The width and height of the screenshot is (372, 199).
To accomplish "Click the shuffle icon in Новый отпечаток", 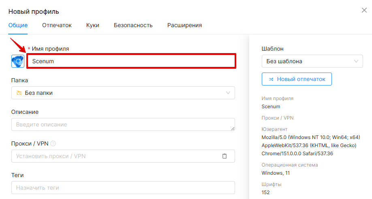I will (271, 79).
